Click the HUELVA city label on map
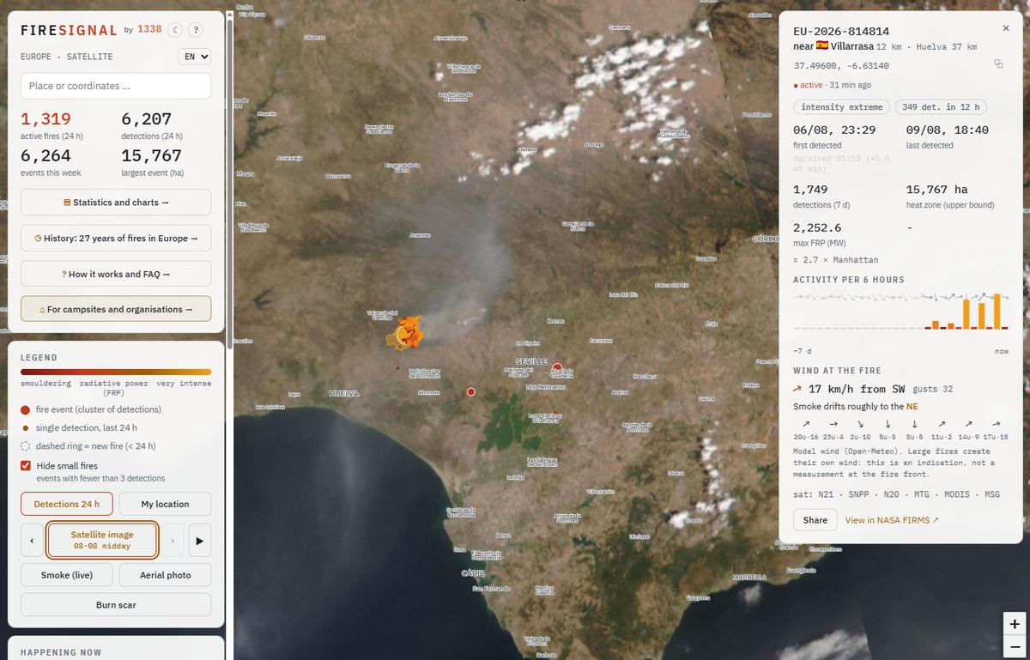The width and height of the screenshot is (1030, 660). [x=343, y=393]
